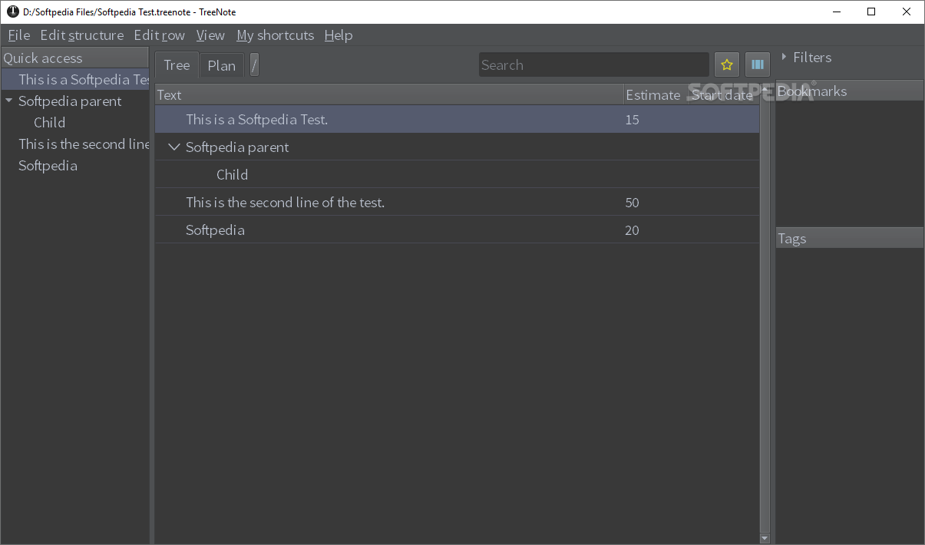The height and width of the screenshot is (545, 925).
Task: Open the File menu
Action: tap(18, 35)
